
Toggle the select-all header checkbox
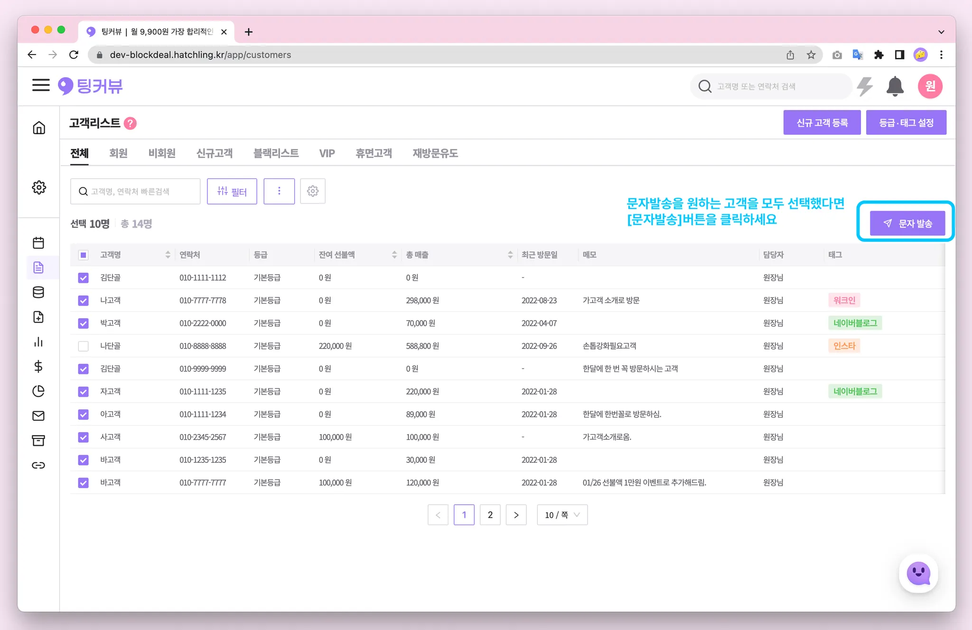pyautogui.click(x=84, y=255)
